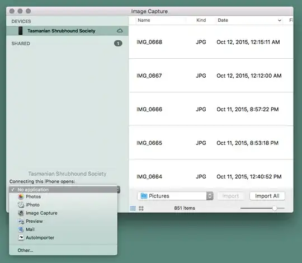
Task: Click the Mail app icon
Action: click(x=21, y=229)
